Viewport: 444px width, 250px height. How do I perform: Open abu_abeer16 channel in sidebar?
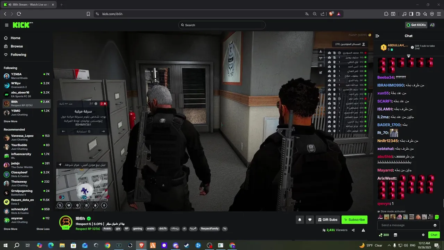coord(26,94)
